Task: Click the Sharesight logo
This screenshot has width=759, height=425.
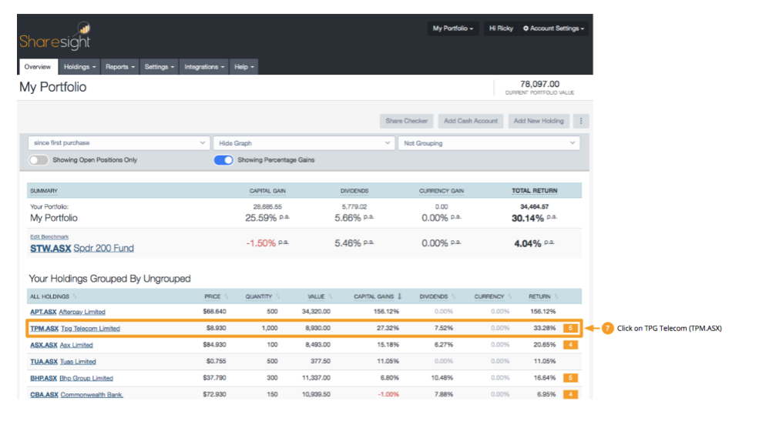Action: click(55, 36)
